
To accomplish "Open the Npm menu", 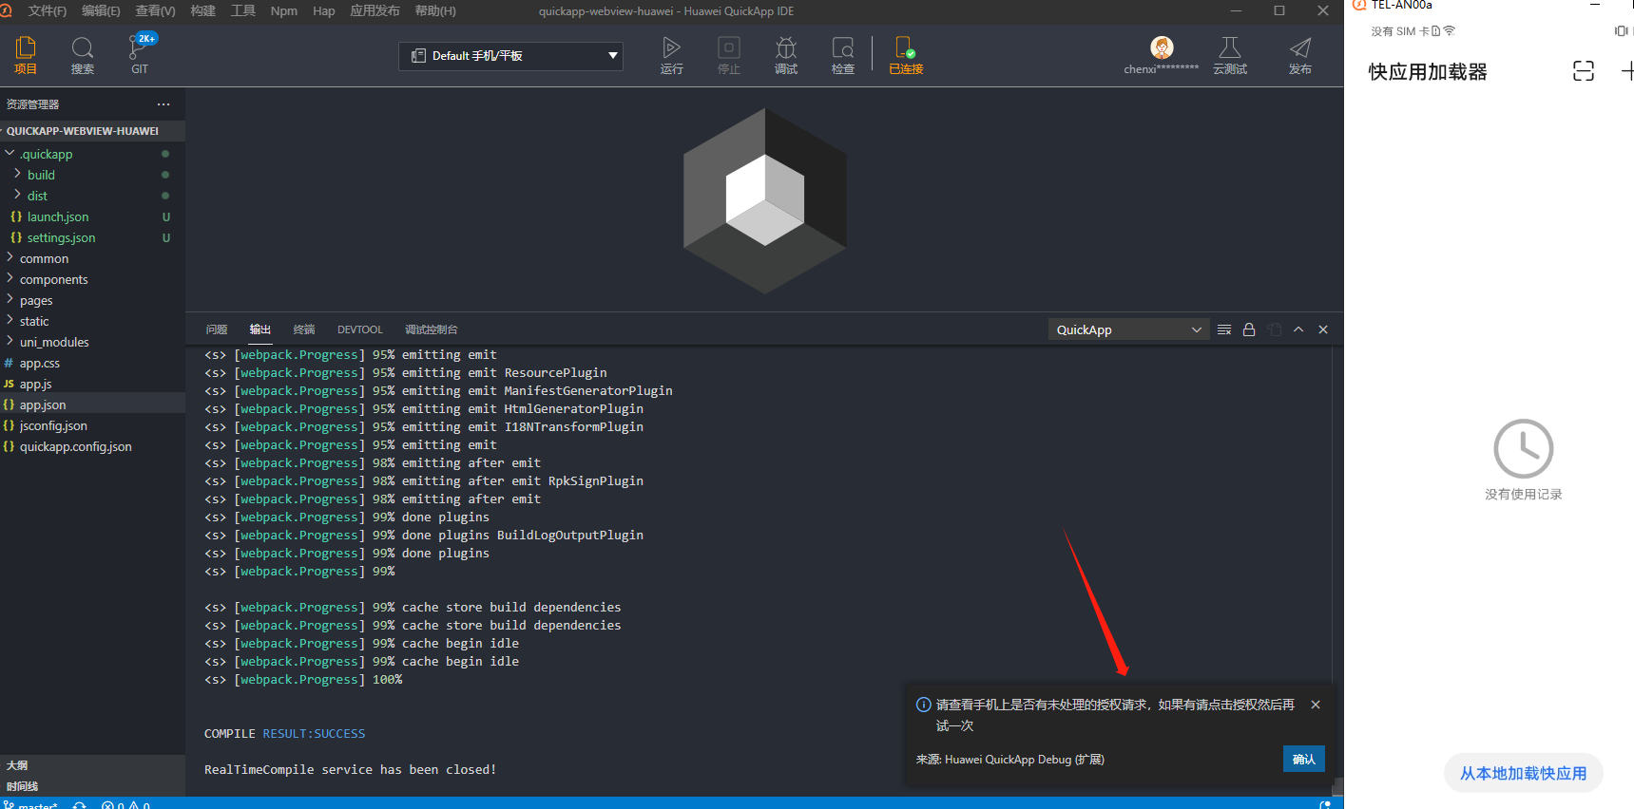I will point(284,11).
